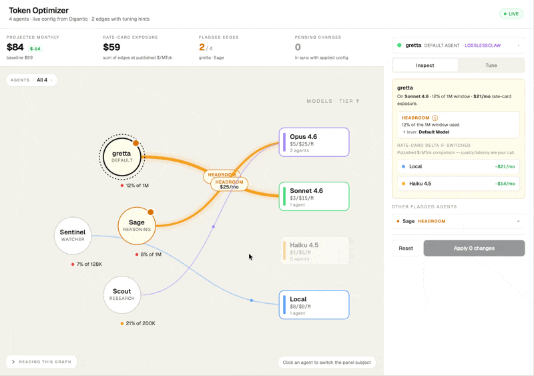The height and width of the screenshot is (376, 534).
Task: Click the purple edge marker dot
Action: click(x=213, y=226)
